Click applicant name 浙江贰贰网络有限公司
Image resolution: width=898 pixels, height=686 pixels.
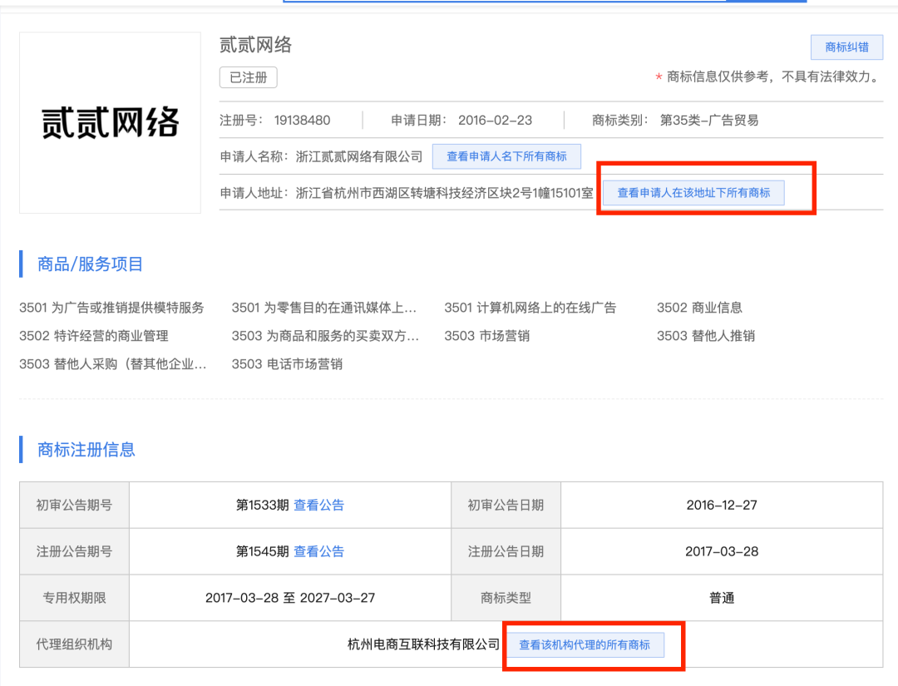[x=359, y=157]
